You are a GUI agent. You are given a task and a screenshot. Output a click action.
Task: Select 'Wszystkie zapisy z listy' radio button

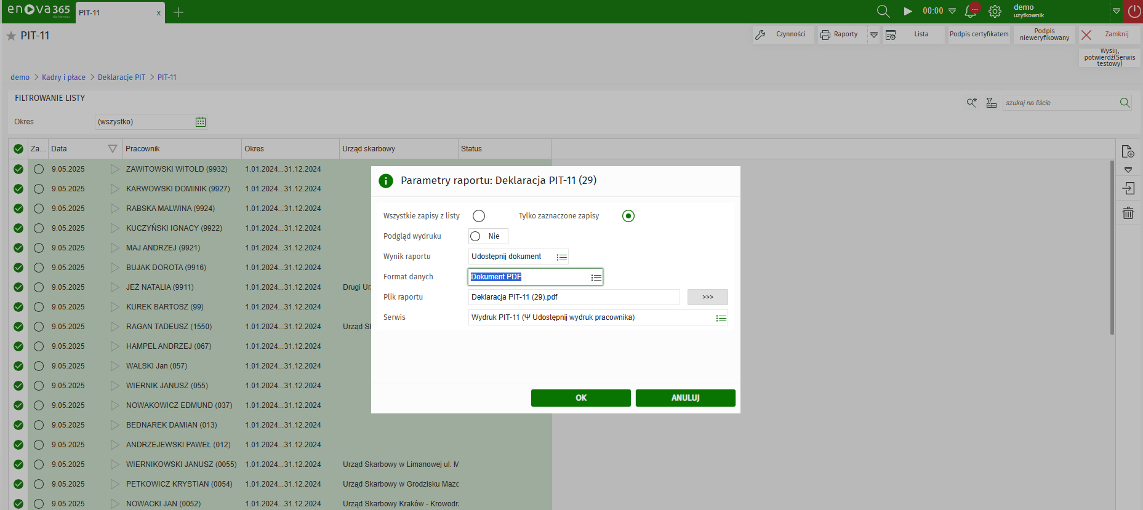click(x=479, y=216)
